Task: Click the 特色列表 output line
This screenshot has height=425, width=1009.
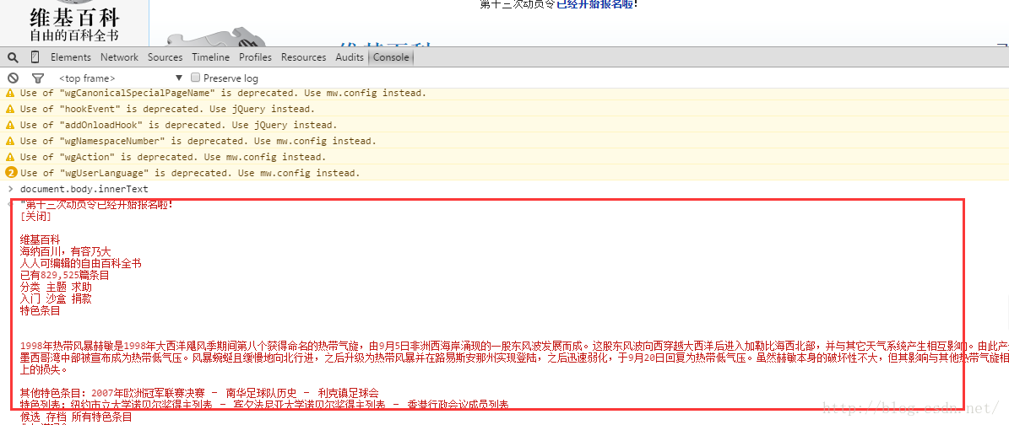Action: coord(263,405)
